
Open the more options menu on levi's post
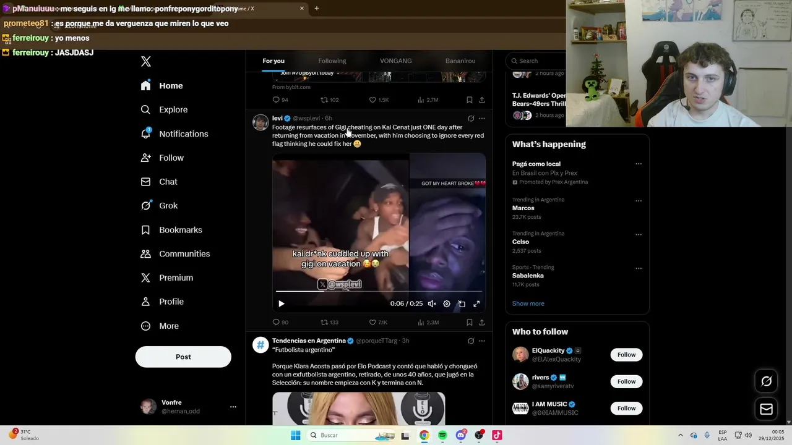coord(482,118)
